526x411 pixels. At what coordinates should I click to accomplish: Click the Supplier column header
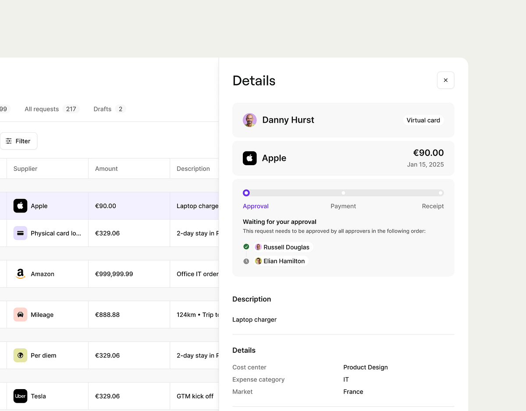point(25,168)
